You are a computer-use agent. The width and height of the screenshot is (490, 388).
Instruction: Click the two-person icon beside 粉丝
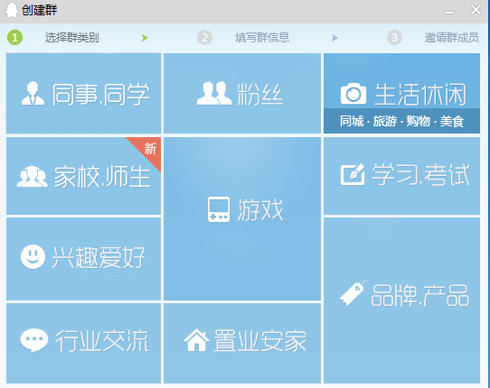click(214, 93)
